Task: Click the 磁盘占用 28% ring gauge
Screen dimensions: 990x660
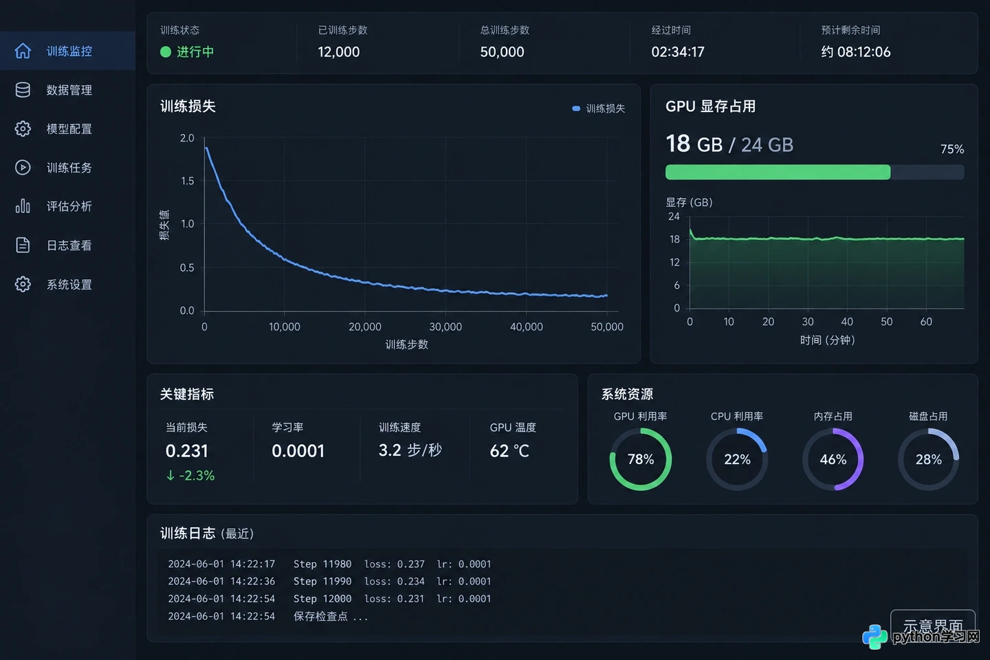Action: (928, 459)
